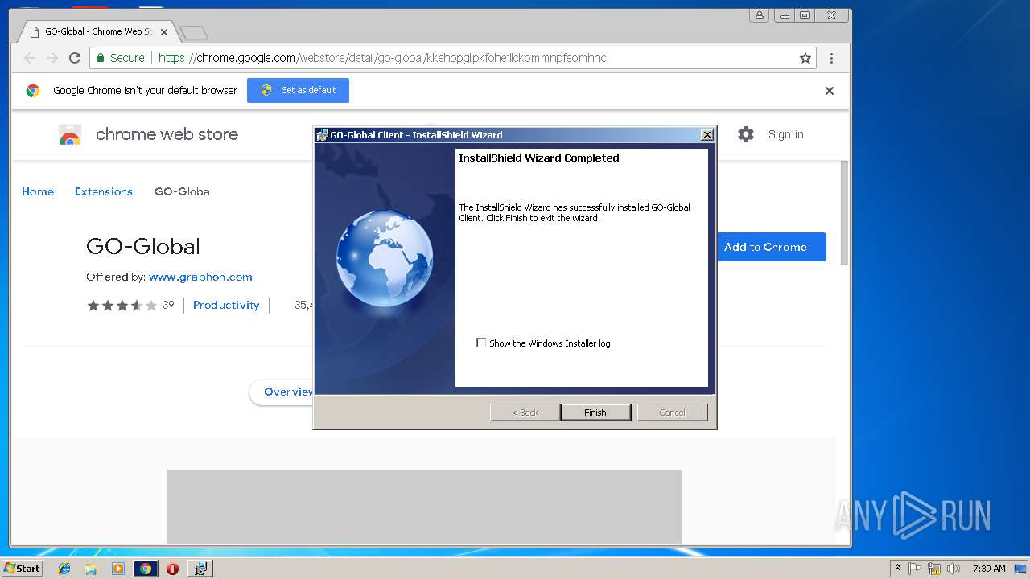
Task: Click the GO-Global extension title text
Action: click(x=143, y=246)
